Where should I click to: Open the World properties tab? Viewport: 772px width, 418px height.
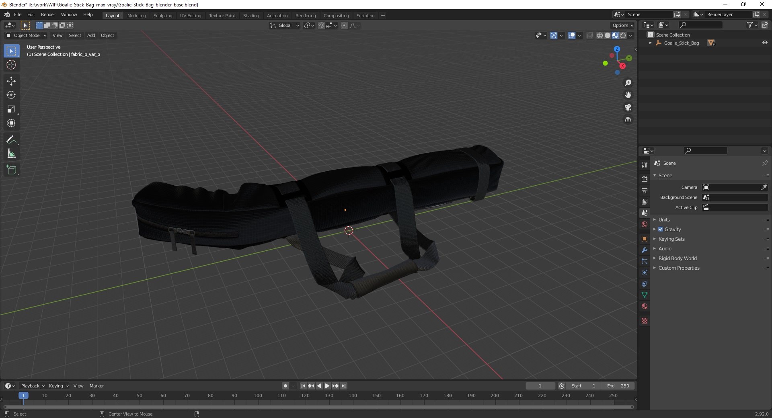pos(645,224)
